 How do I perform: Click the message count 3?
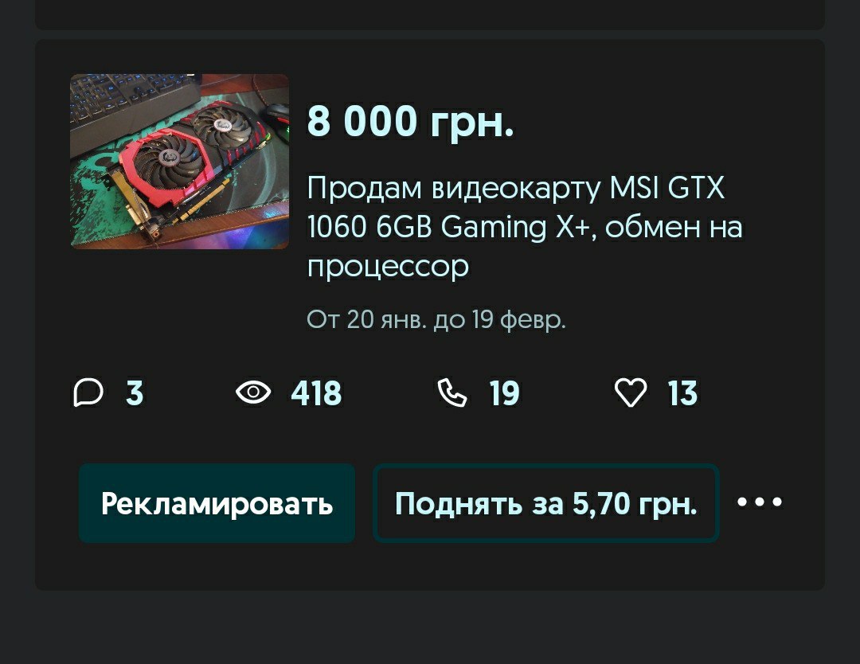135,393
